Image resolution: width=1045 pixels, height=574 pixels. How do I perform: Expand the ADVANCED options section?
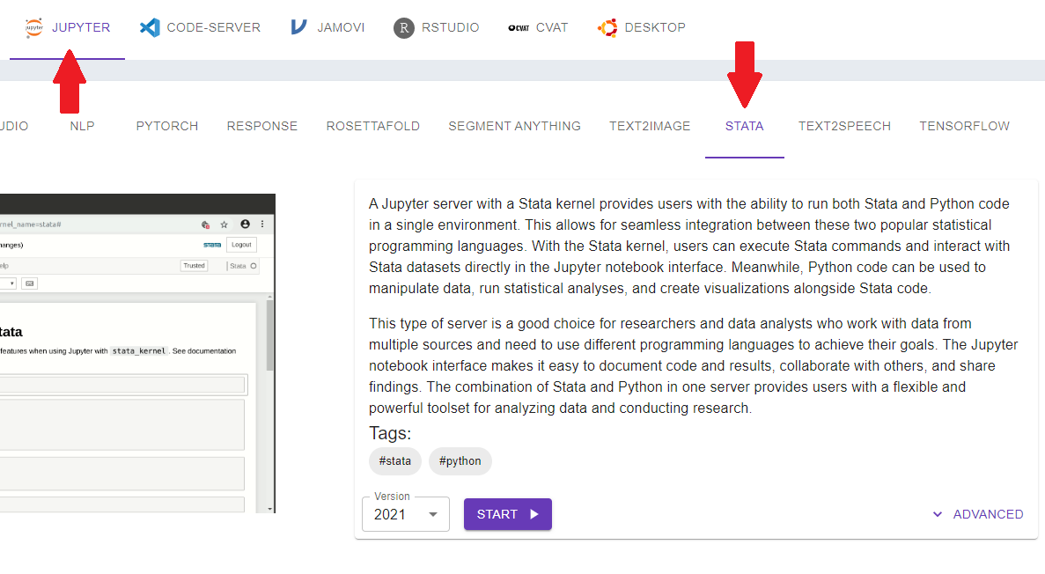(987, 514)
